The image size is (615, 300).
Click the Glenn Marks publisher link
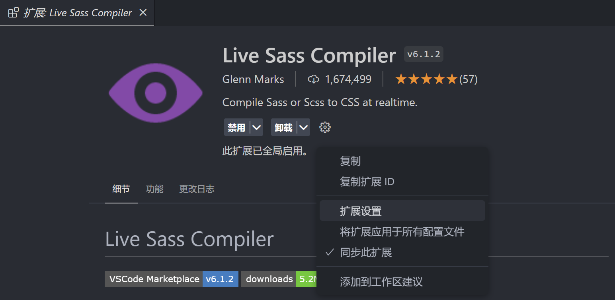pos(253,79)
